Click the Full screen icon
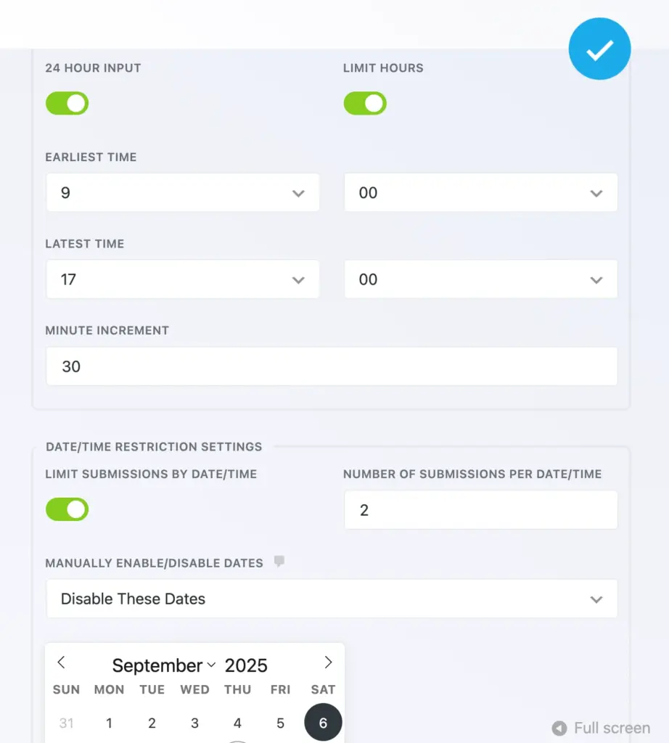Viewport: 669px width, 743px height. [559, 728]
